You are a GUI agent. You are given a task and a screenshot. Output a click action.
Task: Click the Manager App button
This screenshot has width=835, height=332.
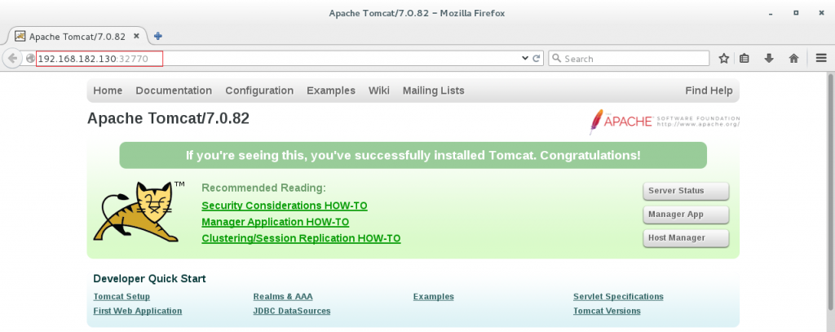coord(686,215)
